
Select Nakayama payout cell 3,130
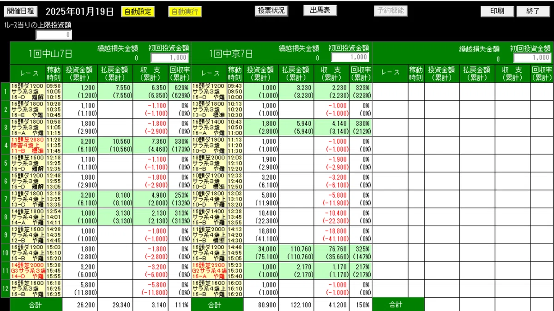115,217
